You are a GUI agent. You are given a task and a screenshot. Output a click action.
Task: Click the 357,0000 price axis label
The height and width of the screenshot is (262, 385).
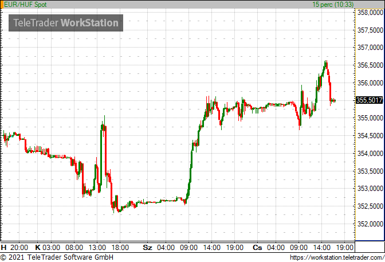370,48
